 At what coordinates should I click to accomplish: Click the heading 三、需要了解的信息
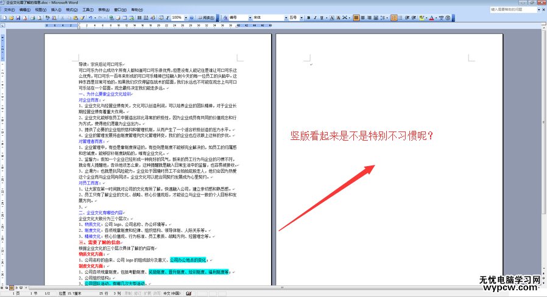pyautogui.click(x=99, y=242)
